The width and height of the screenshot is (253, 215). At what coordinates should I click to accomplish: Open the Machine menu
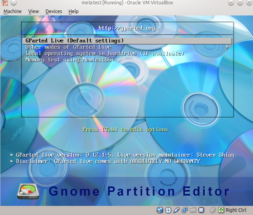click(12, 12)
